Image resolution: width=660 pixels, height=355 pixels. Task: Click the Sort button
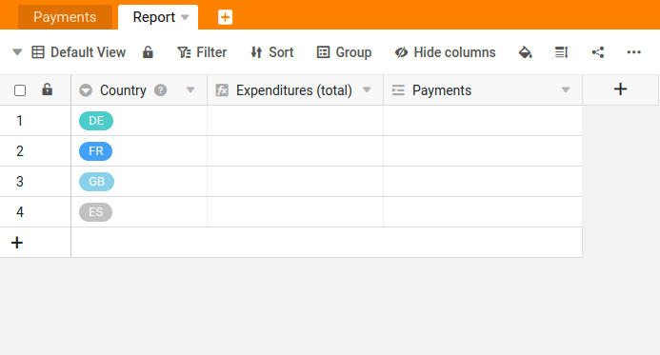[272, 52]
